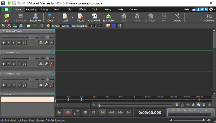Click the zoom in magnifier icon
The height and width of the screenshot is (123, 216).
177,105
